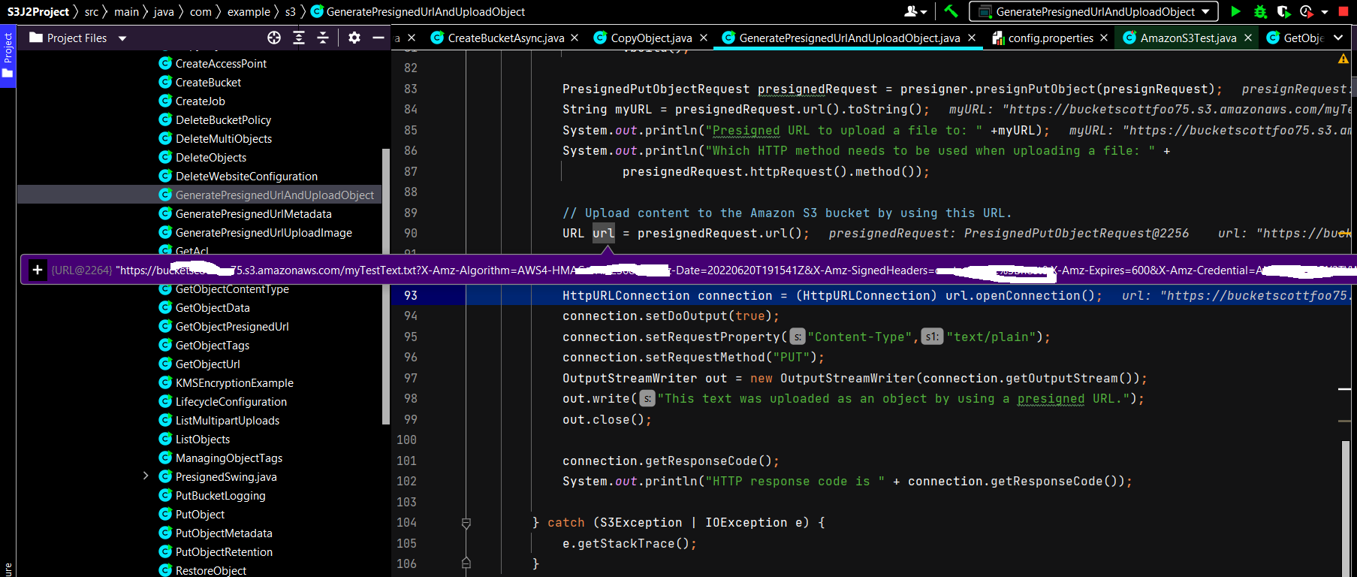This screenshot has width=1357, height=577.
Task: Close the CopyObject.java tab
Action: pos(704,38)
